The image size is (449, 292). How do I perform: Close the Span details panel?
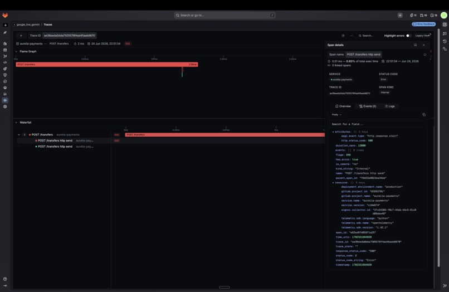pyautogui.click(x=424, y=45)
